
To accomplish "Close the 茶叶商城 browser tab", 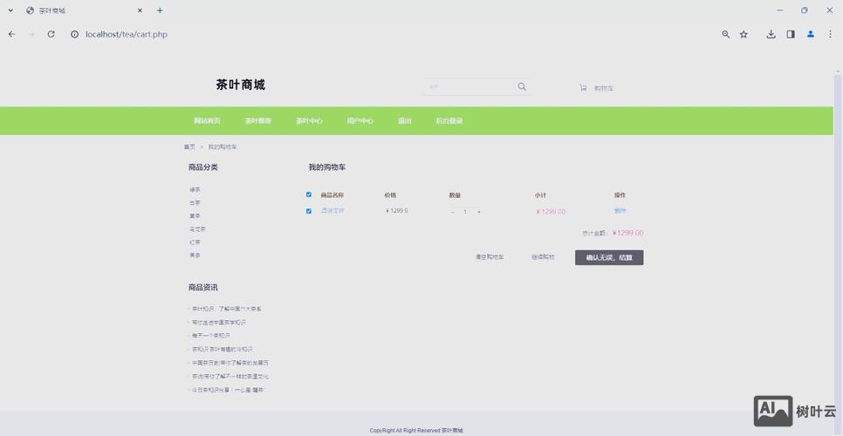I will pos(140,10).
